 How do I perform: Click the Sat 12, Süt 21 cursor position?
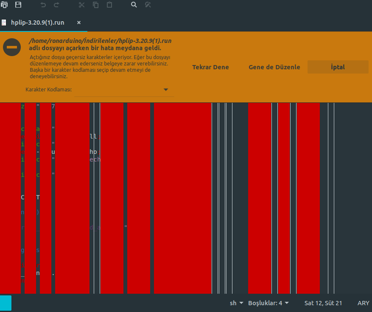point(323,303)
